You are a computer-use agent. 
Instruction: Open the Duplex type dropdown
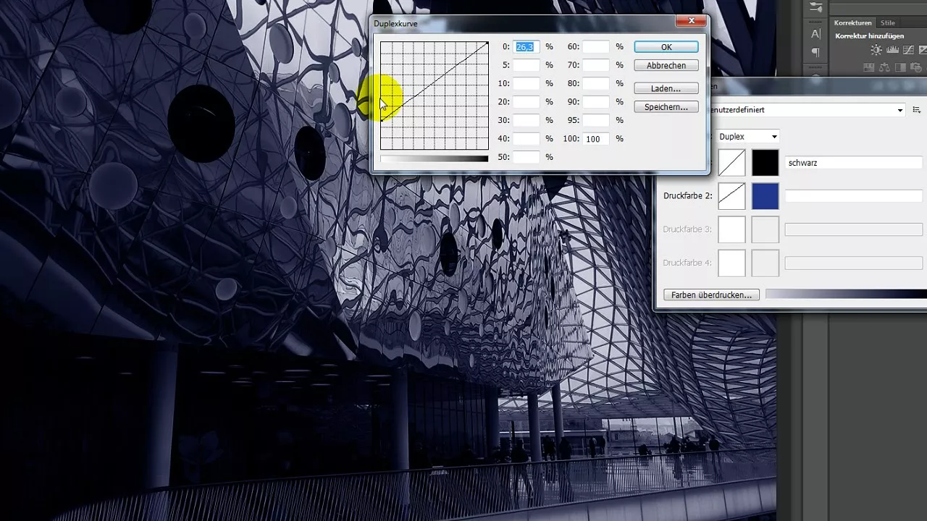(x=747, y=136)
